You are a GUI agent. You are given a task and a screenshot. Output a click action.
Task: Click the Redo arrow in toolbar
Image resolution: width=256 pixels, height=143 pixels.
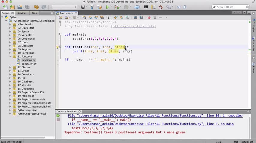point(43,7)
